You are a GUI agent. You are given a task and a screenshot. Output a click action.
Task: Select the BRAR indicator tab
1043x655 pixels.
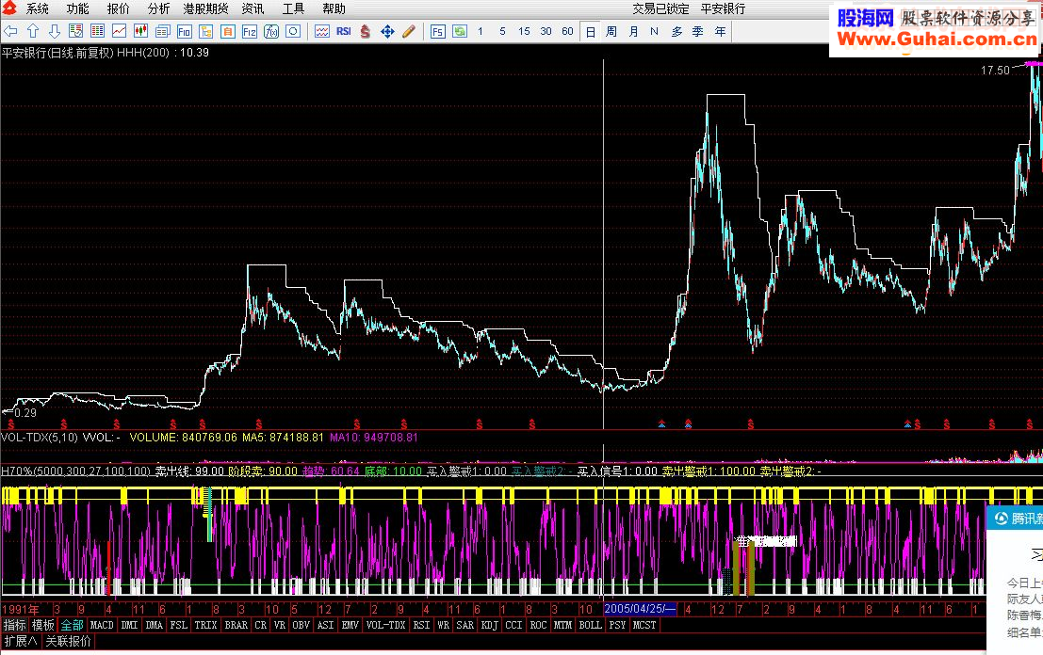pos(236,625)
